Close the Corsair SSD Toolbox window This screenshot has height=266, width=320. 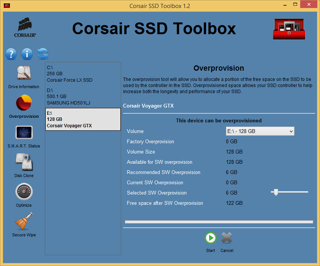tap(309, 5)
